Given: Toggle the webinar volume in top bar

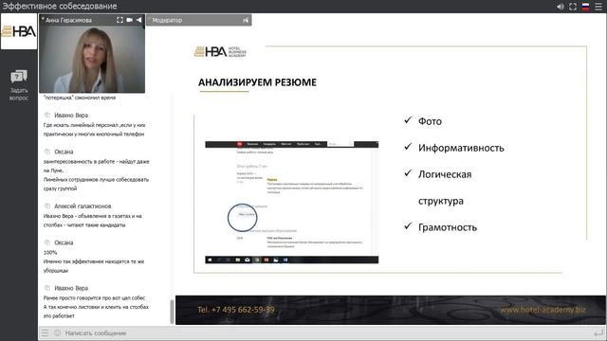Looking at the screenshot, I should click(561, 7).
